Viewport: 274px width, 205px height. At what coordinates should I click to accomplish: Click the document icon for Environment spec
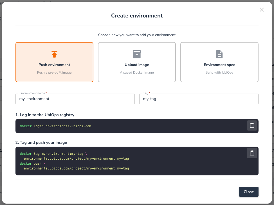219,54
